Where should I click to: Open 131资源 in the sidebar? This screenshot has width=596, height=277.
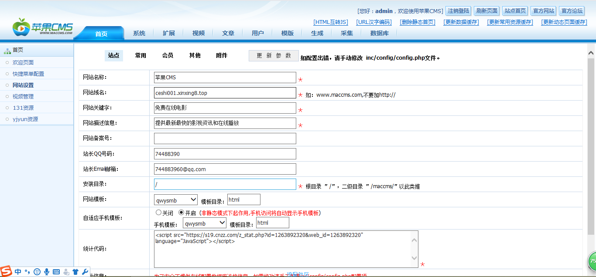(x=23, y=108)
